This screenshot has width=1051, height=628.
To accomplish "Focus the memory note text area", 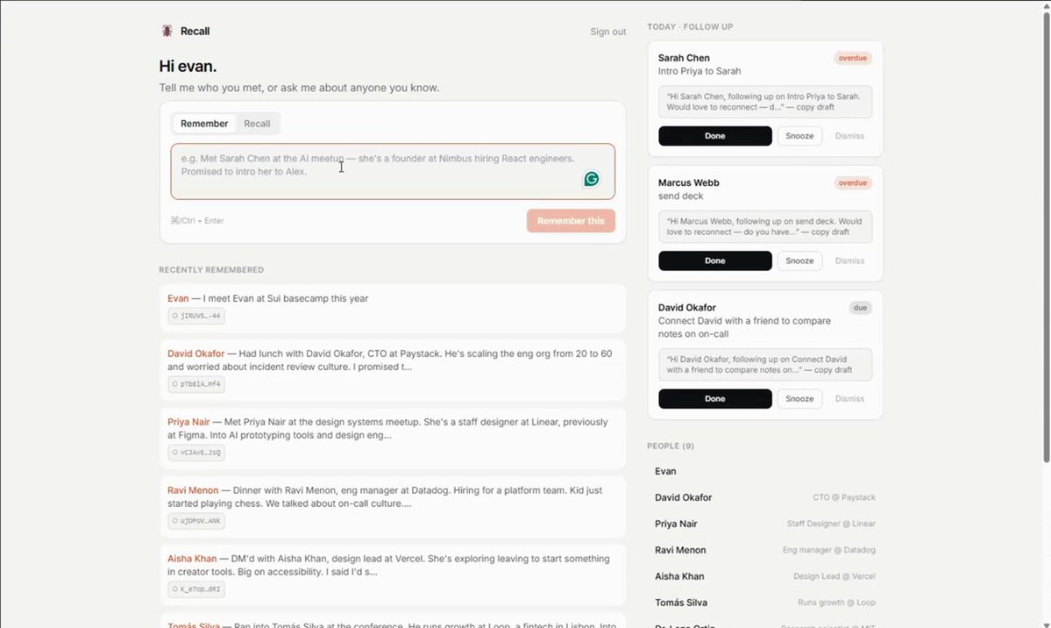I will coord(392,171).
